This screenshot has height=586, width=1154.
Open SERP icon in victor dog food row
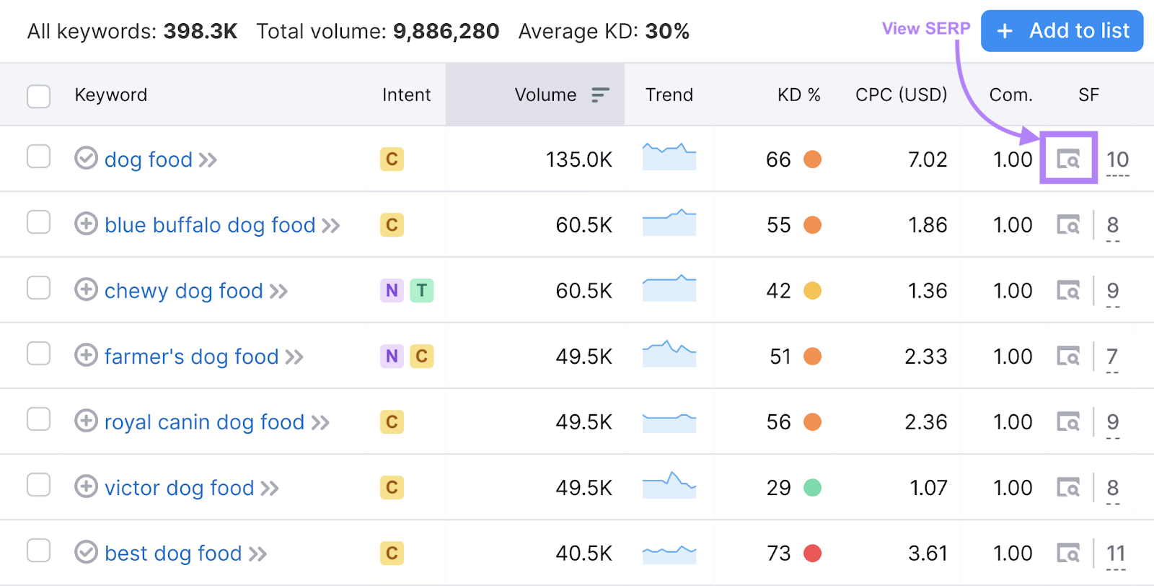(x=1068, y=488)
